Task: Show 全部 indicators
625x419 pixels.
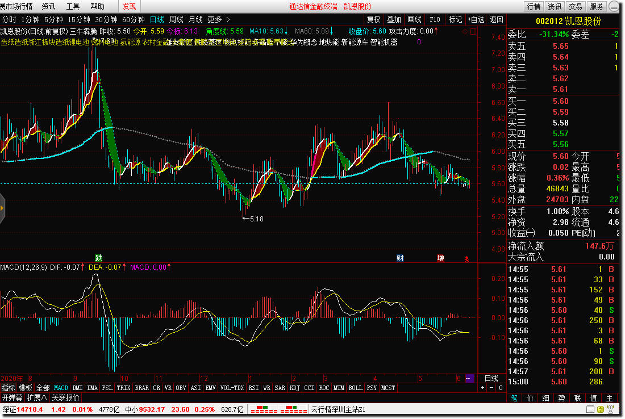Action: coord(43,388)
